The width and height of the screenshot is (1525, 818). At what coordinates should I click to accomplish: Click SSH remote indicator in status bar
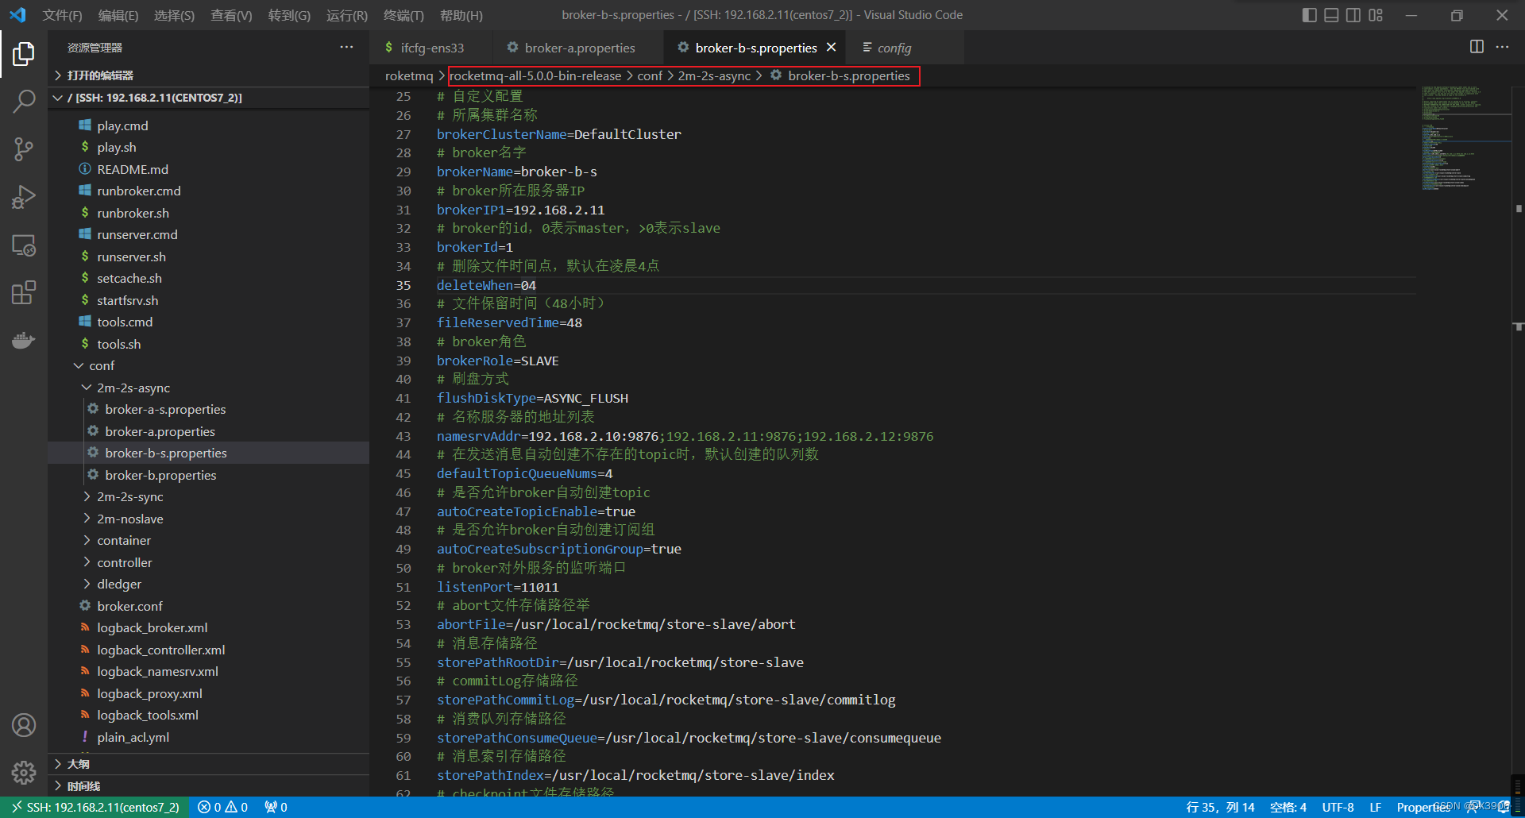click(95, 807)
